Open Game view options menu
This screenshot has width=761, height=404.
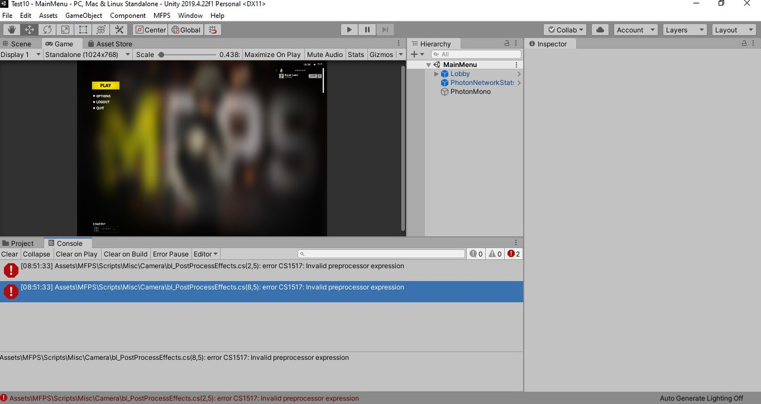click(x=399, y=43)
